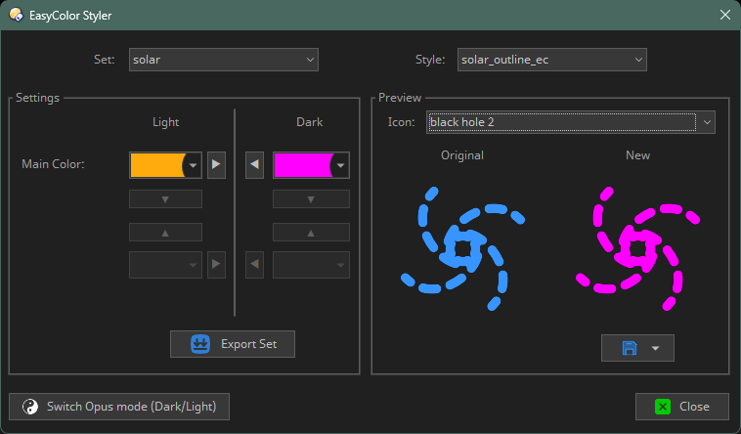Open the save button's dropdown arrow
The width and height of the screenshot is (741, 434).
[655, 348]
